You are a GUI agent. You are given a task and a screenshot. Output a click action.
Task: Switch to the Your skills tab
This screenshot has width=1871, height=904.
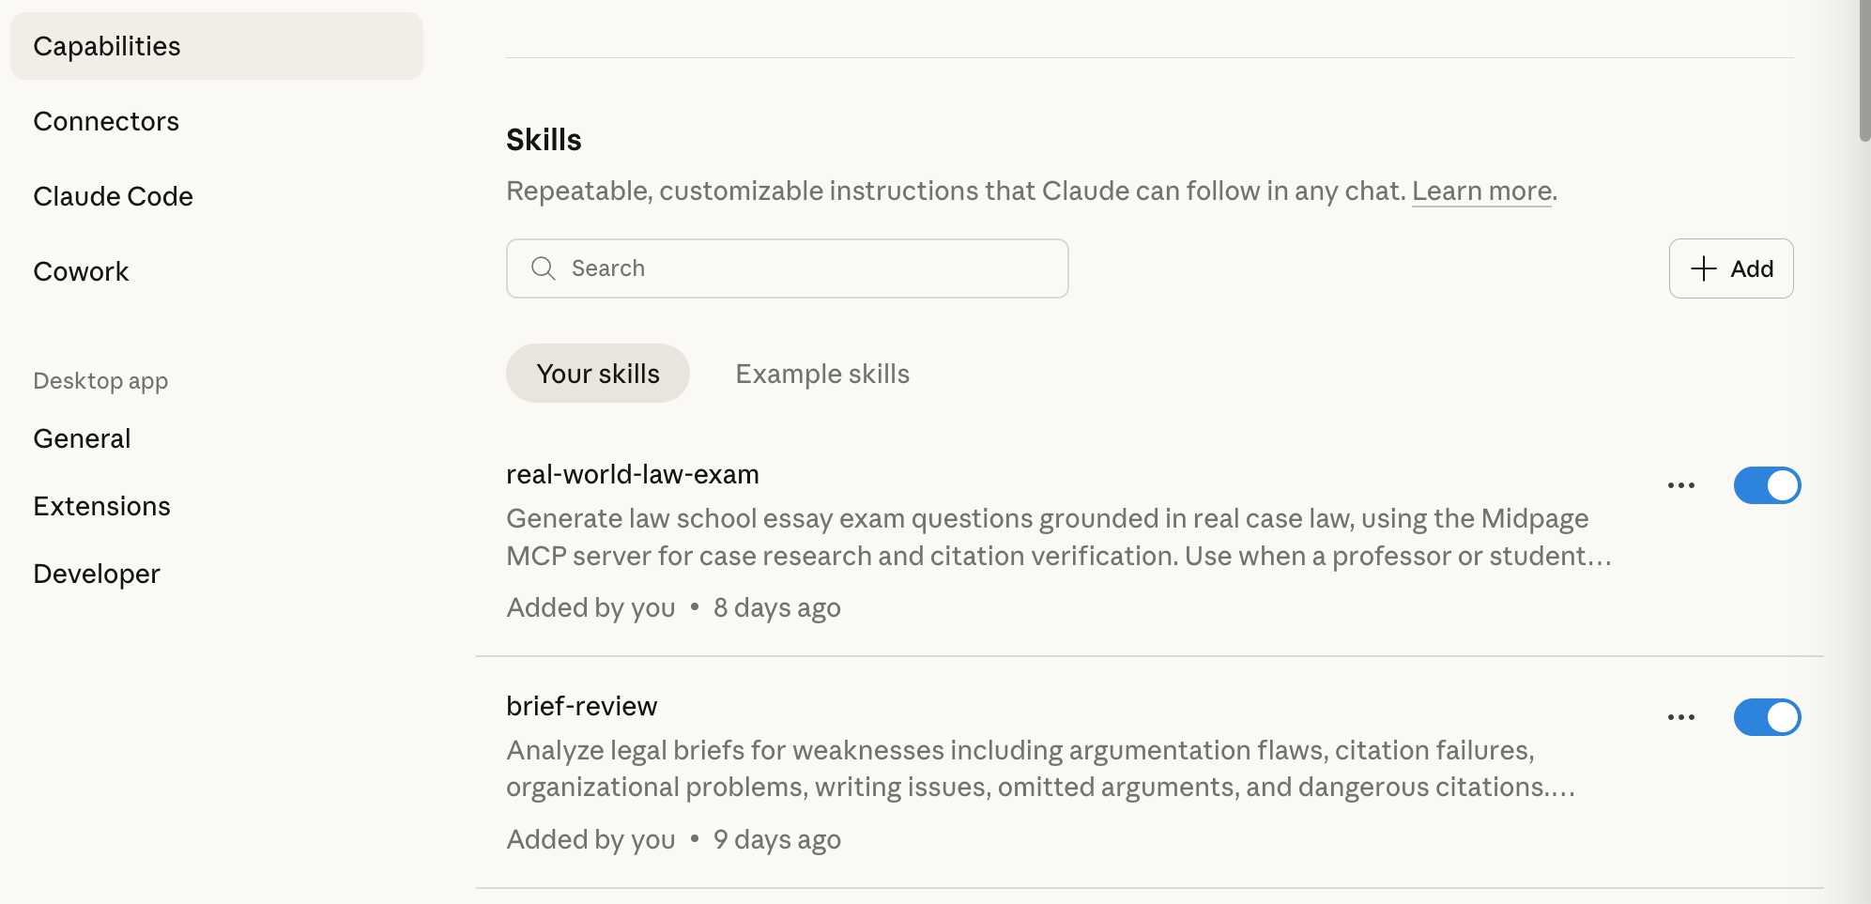click(598, 374)
